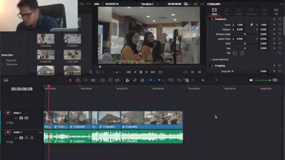This screenshot has height=160, width=285.
Task: Click the Flip vertical icon
Action: (242, 53)
